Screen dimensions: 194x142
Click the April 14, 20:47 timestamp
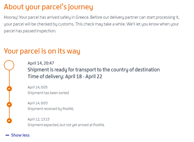coord(41,63)
